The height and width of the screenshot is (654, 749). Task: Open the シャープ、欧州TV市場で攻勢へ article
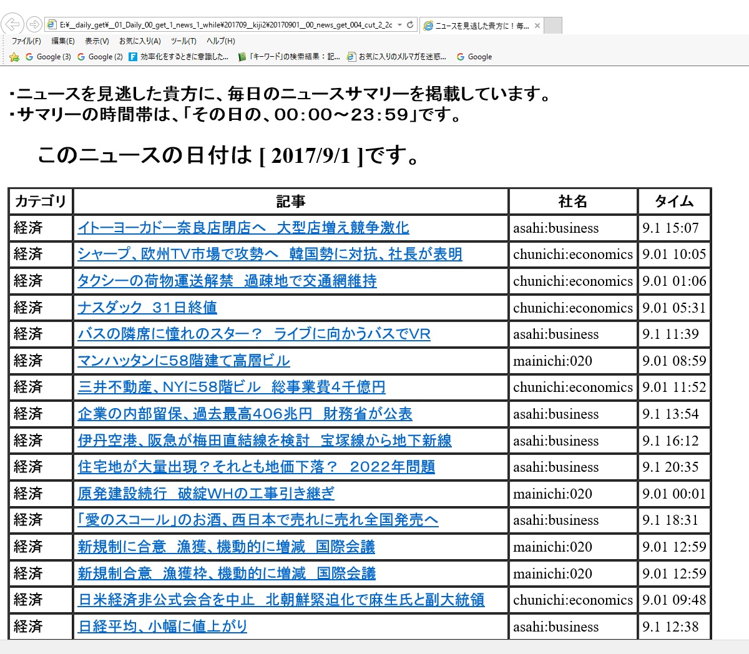pos(270,254)
